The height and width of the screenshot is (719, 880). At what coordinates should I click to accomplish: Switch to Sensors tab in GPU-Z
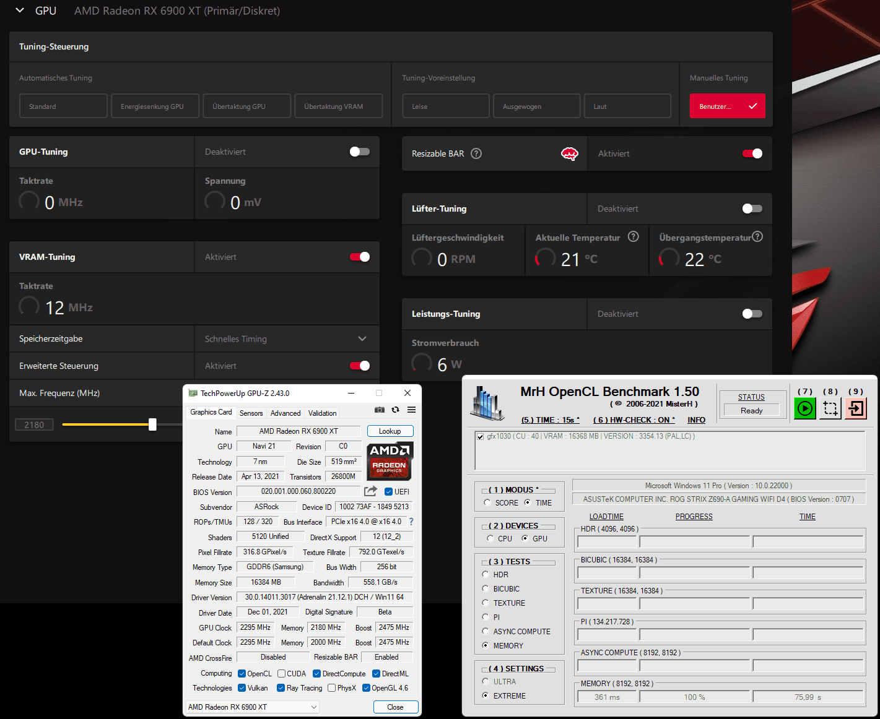(x=251, y=413)
